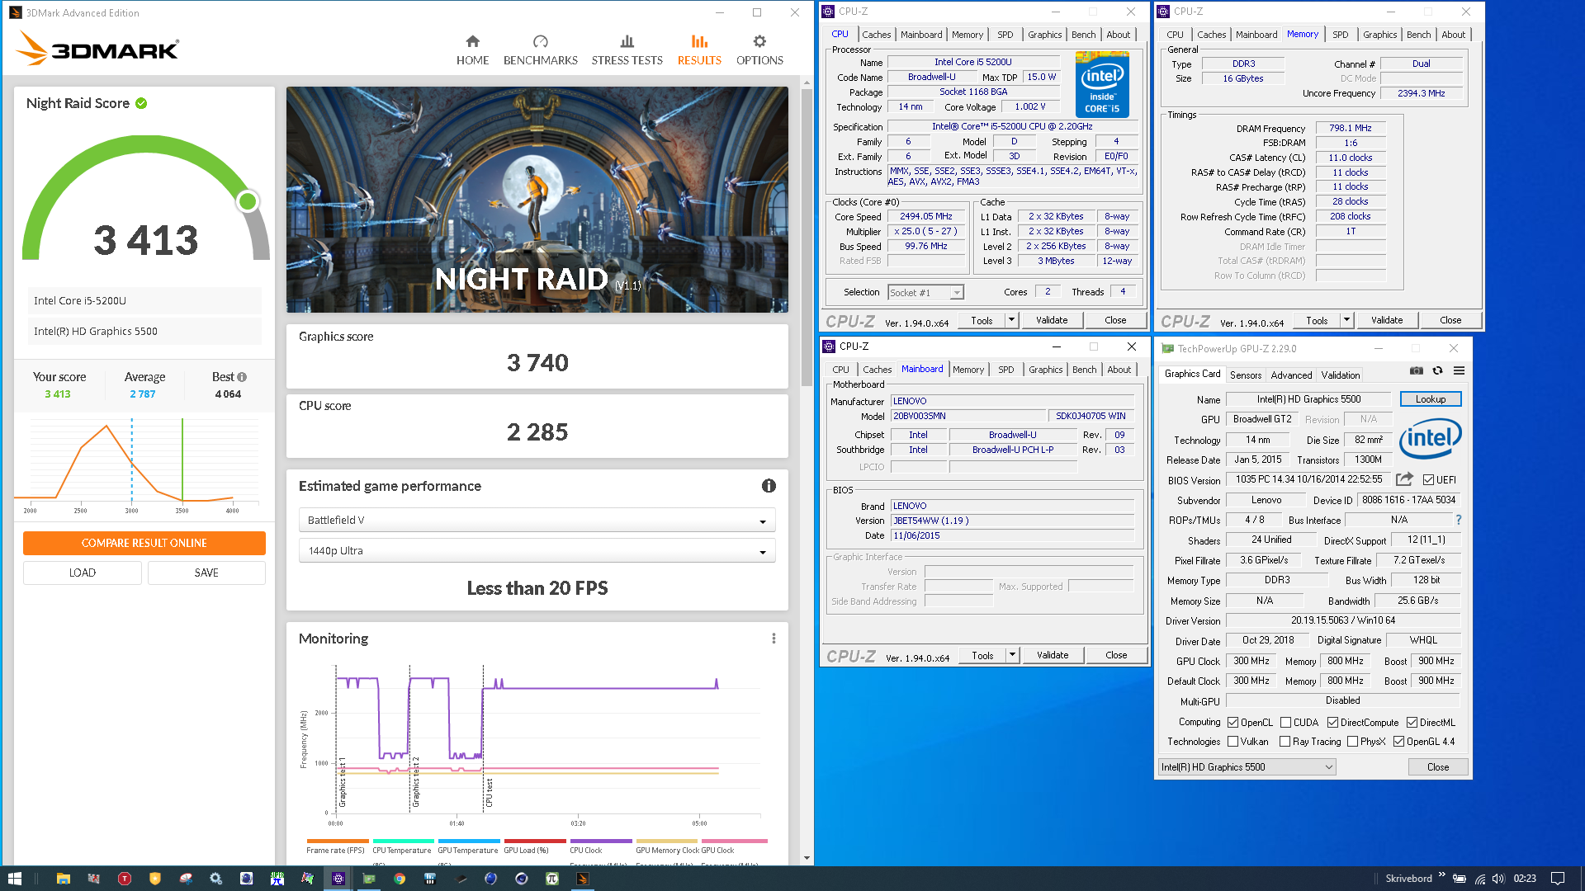Go to BENCHMARKS in 3DMark

pos(540,50)
